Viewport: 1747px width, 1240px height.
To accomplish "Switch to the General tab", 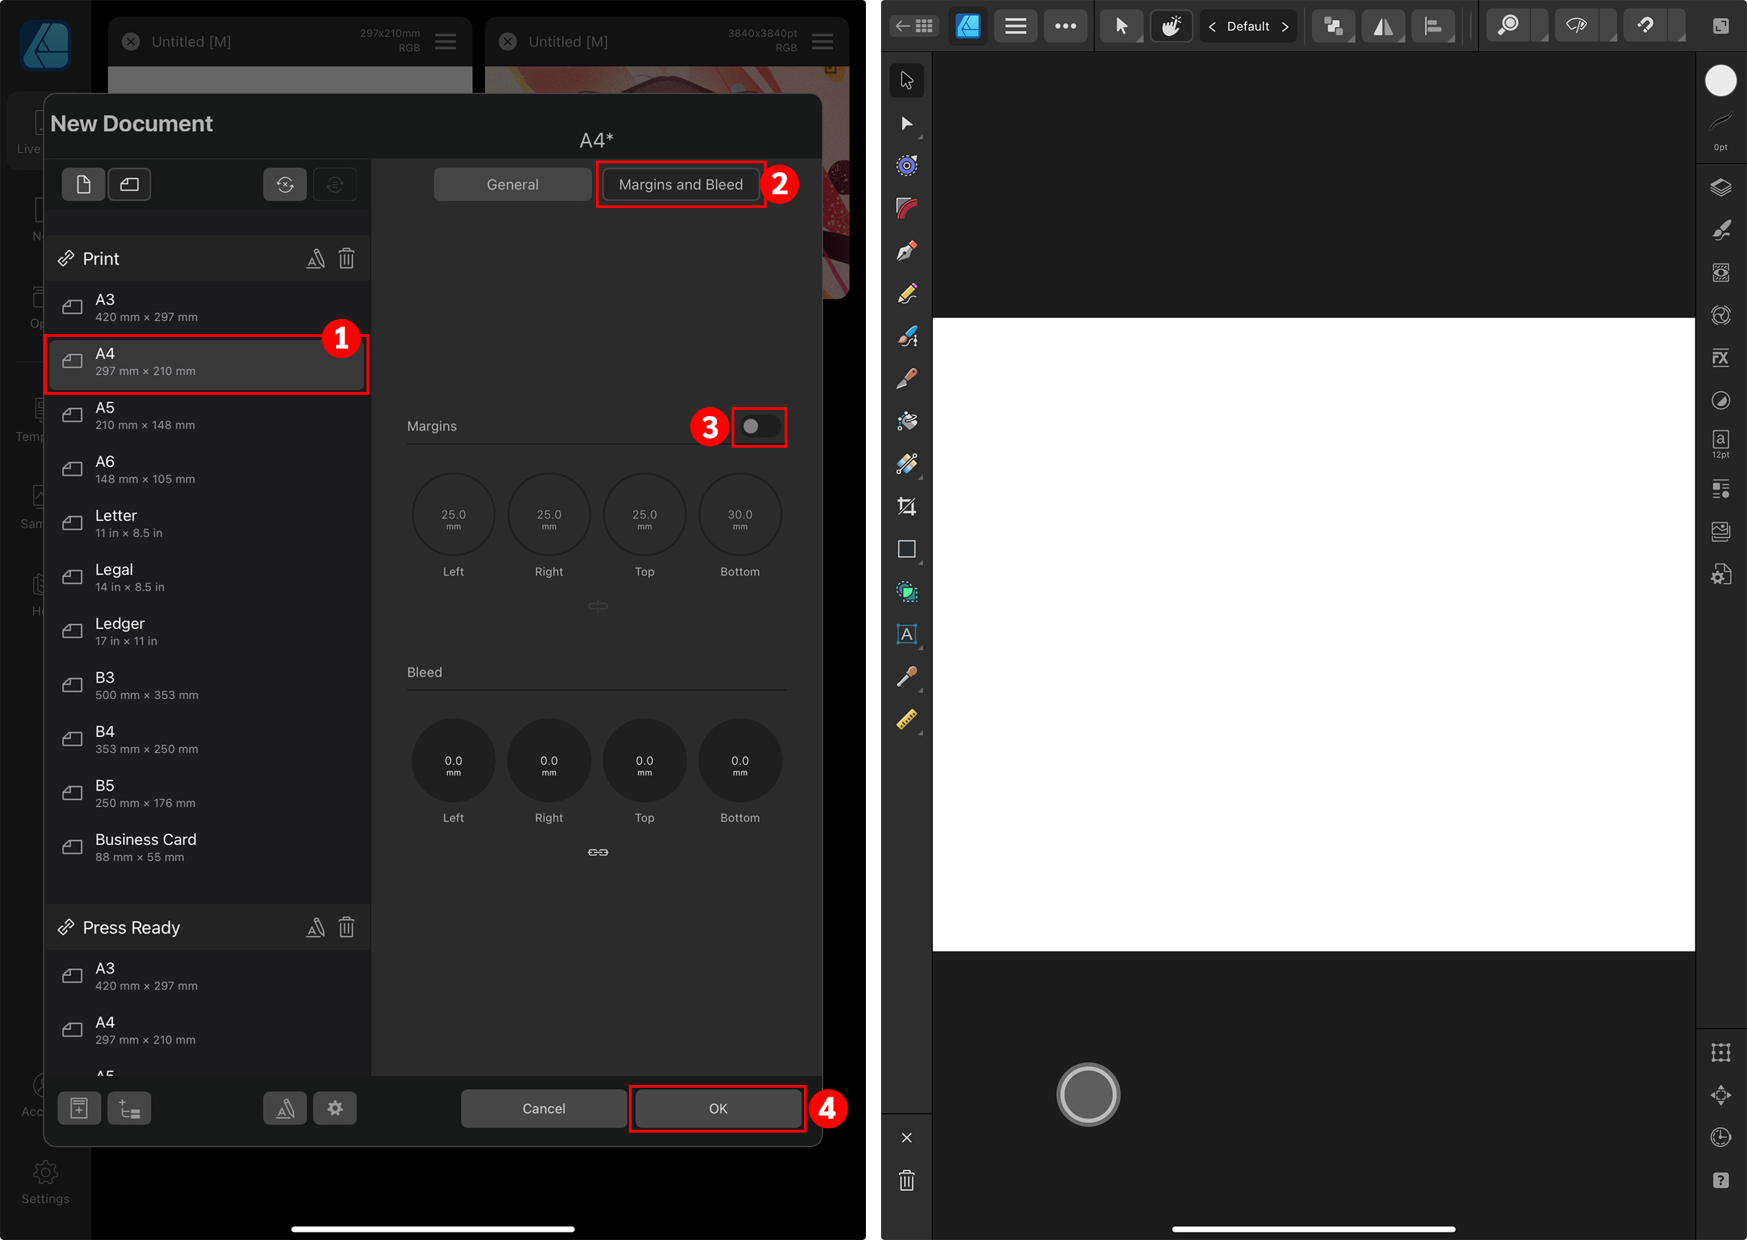I will point(513,185).
